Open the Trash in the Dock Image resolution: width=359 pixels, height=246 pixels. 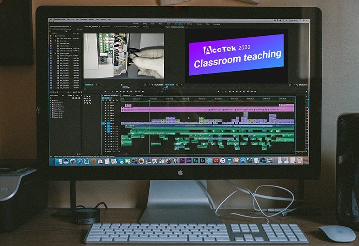click(x=299, y=161)
